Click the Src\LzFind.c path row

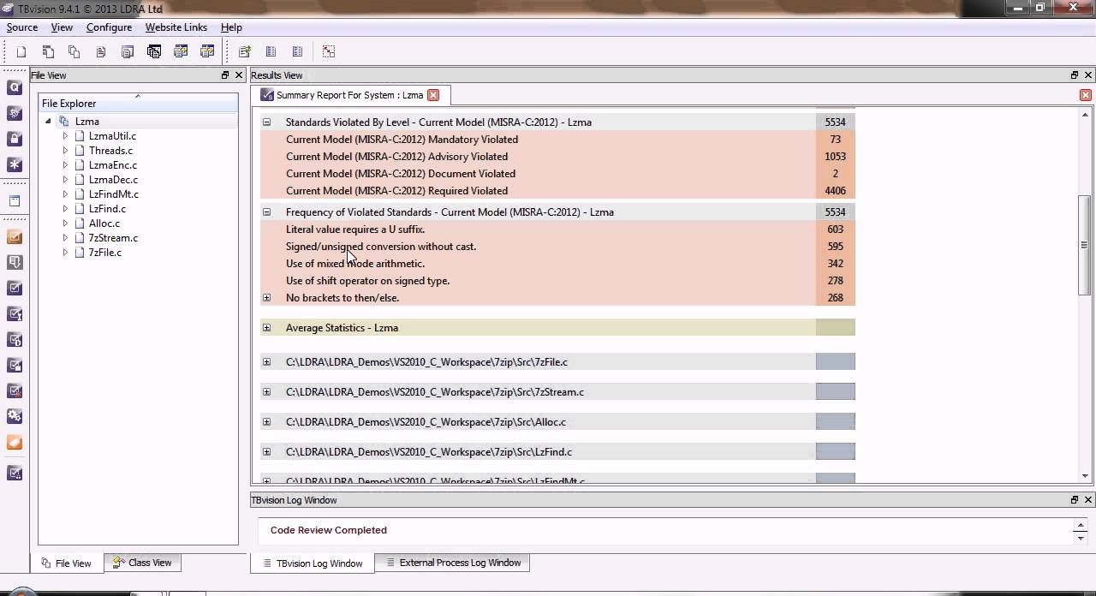pos(557,452)
